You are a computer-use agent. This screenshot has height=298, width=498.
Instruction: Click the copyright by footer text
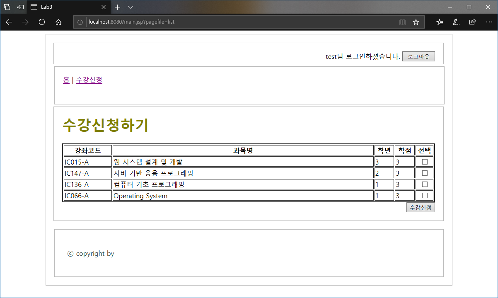(x=91, y=254)
